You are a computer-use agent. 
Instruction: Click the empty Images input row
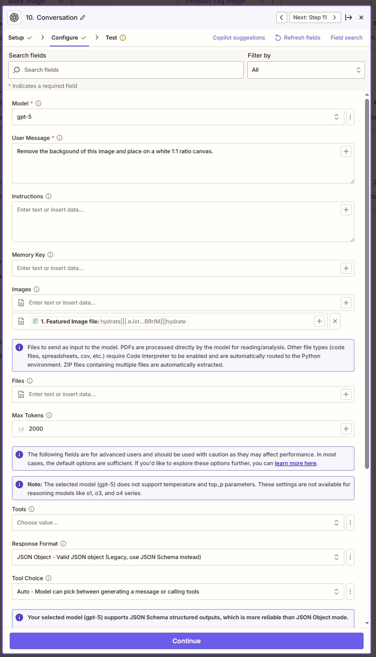click(x=183, y=303)
